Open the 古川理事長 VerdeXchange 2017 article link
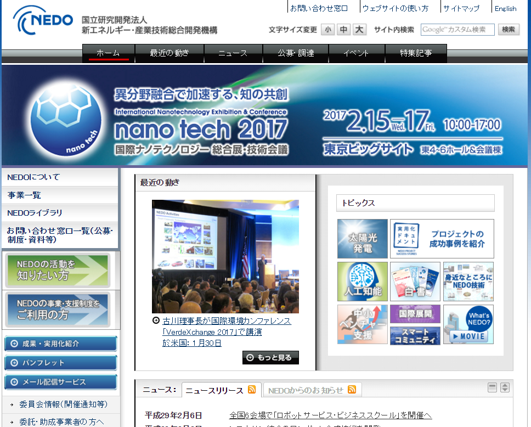This screenshot has width=531, height=427. 227,332
